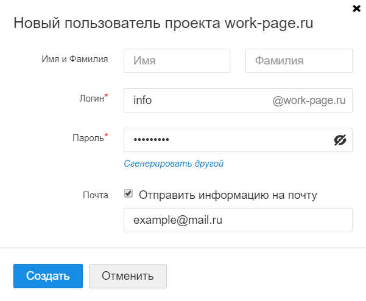The width and height of the screenshot is (366, 301).
Task: Generate another password via 'Сгенерировать другой'
Action: pos(174,164)
